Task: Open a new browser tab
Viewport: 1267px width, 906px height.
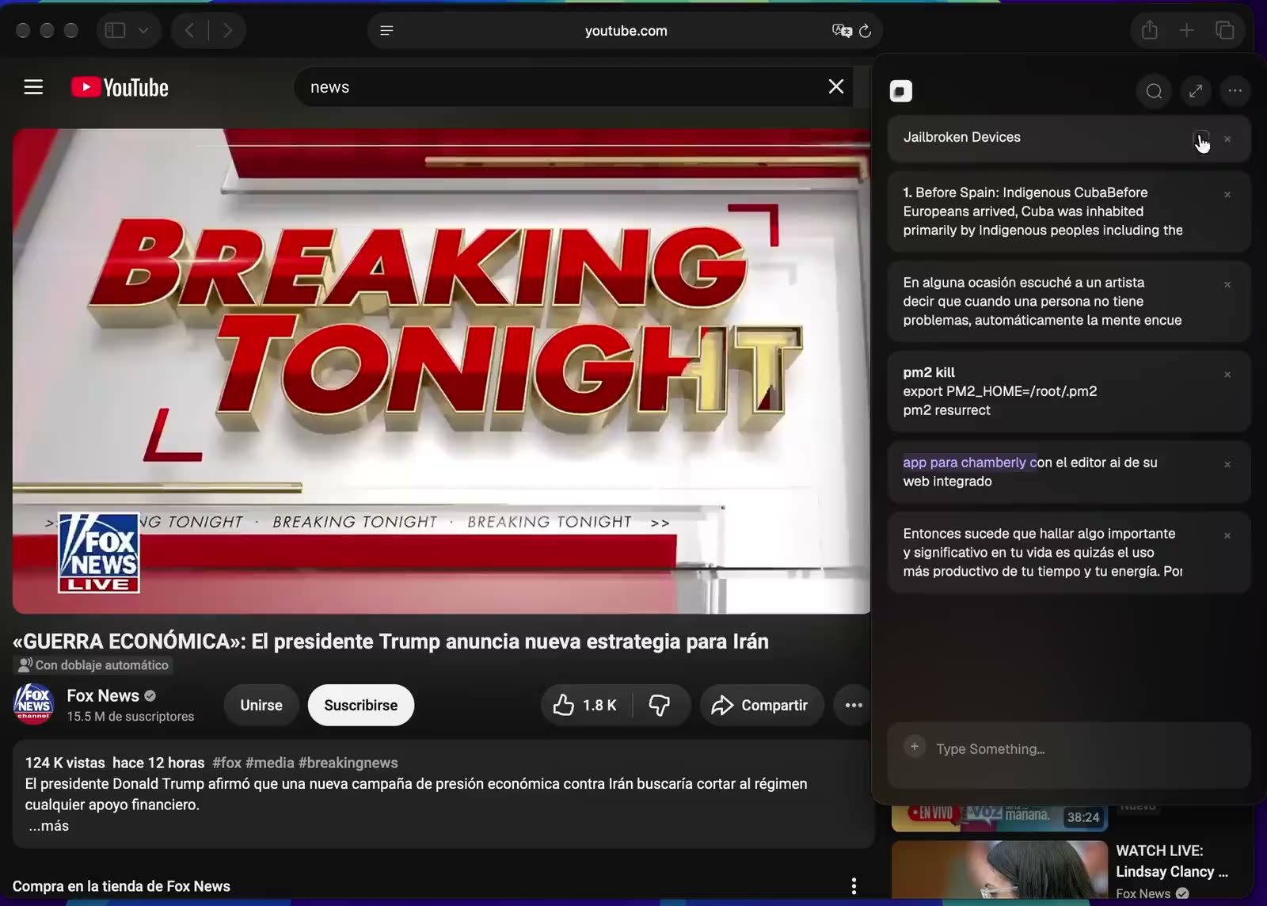Action: 1186,31
